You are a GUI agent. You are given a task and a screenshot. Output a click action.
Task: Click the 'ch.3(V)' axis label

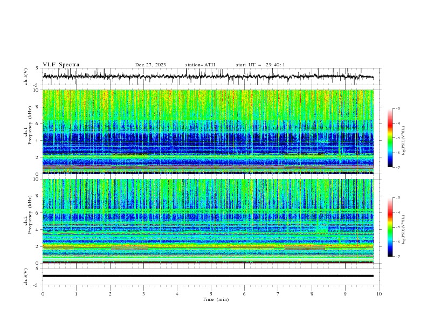(x=26, y=277)
